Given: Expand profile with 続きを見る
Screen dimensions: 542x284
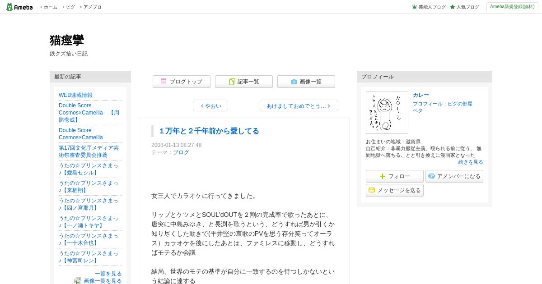Looking at the screenshot, I should [471, 162].
